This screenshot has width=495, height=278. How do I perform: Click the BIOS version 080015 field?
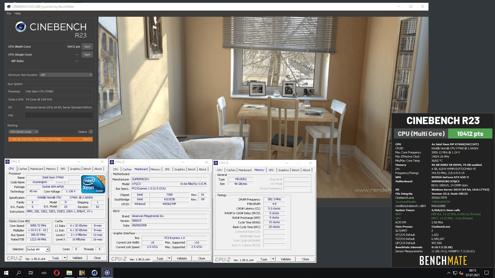click(169, 221)
